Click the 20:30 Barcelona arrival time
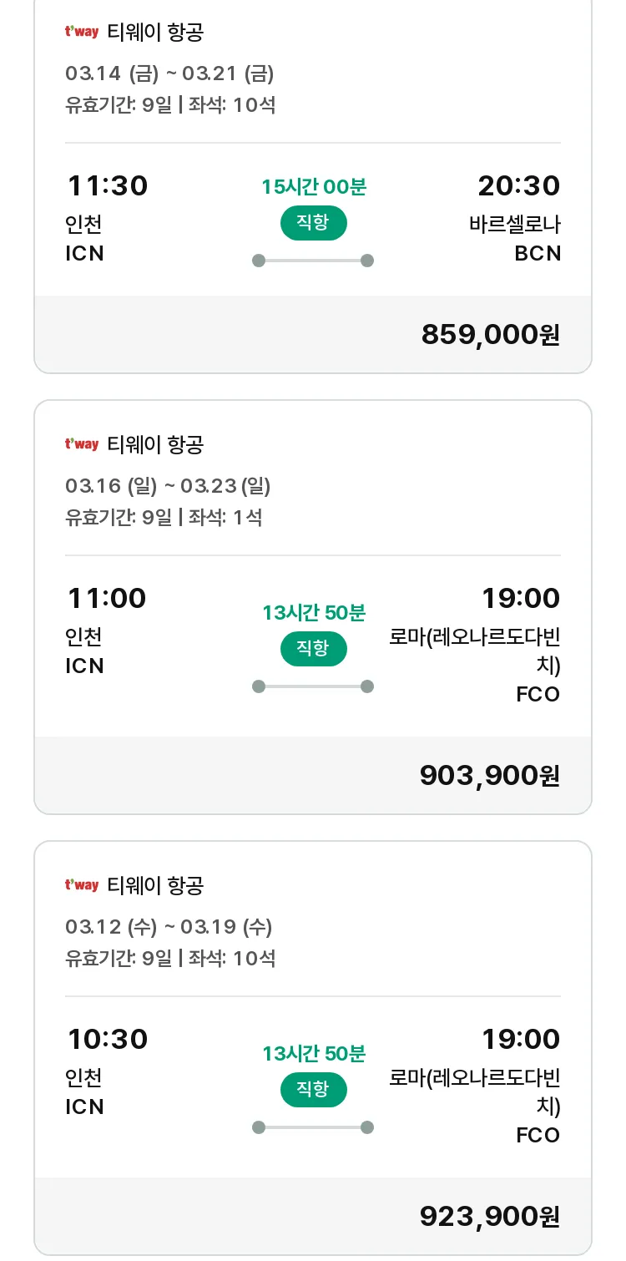 518,185
